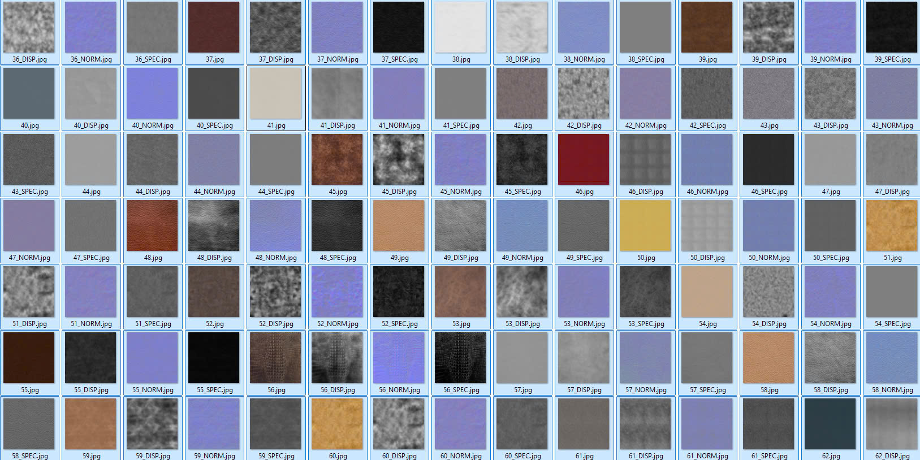Select the 58_NORM.jpg label
Screen dimensions: 920x460
tap(892, 390)
